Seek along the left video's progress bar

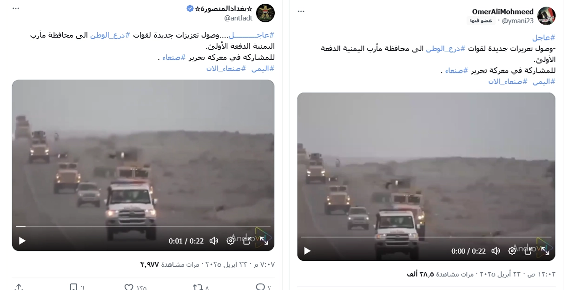click(x=143, y=227)
